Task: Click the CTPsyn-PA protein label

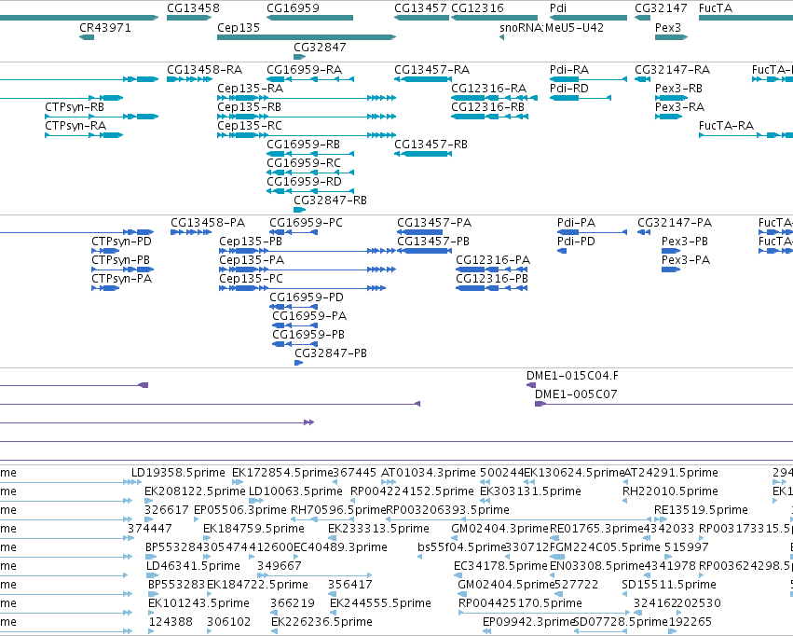Action: (x=121, y=278)
